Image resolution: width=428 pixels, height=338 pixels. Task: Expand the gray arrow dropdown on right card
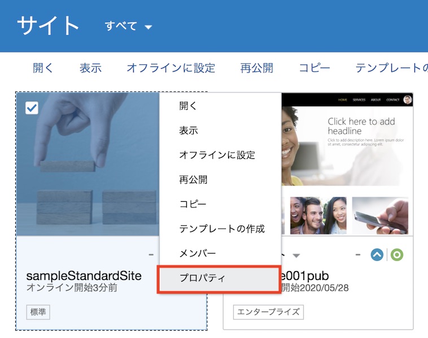(296, 256)
